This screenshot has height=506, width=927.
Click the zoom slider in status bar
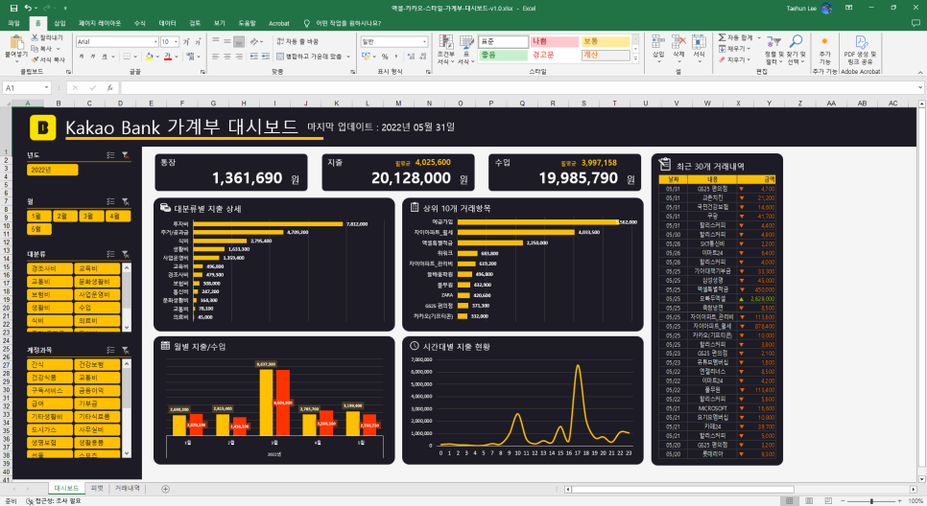click(870, 501)
